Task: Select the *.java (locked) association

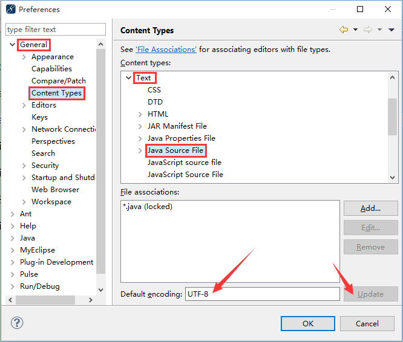Action: coord(148,207)
